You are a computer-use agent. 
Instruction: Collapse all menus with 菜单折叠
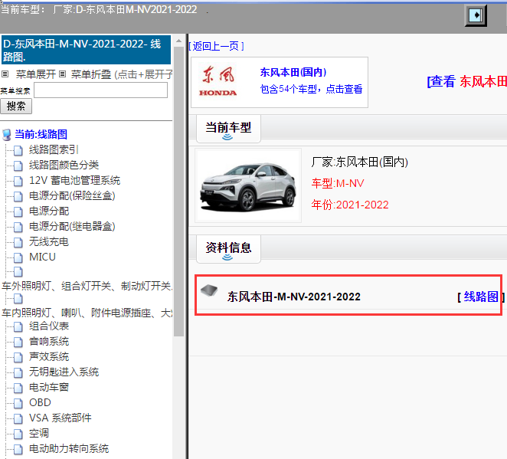click(x=91, y=74)
